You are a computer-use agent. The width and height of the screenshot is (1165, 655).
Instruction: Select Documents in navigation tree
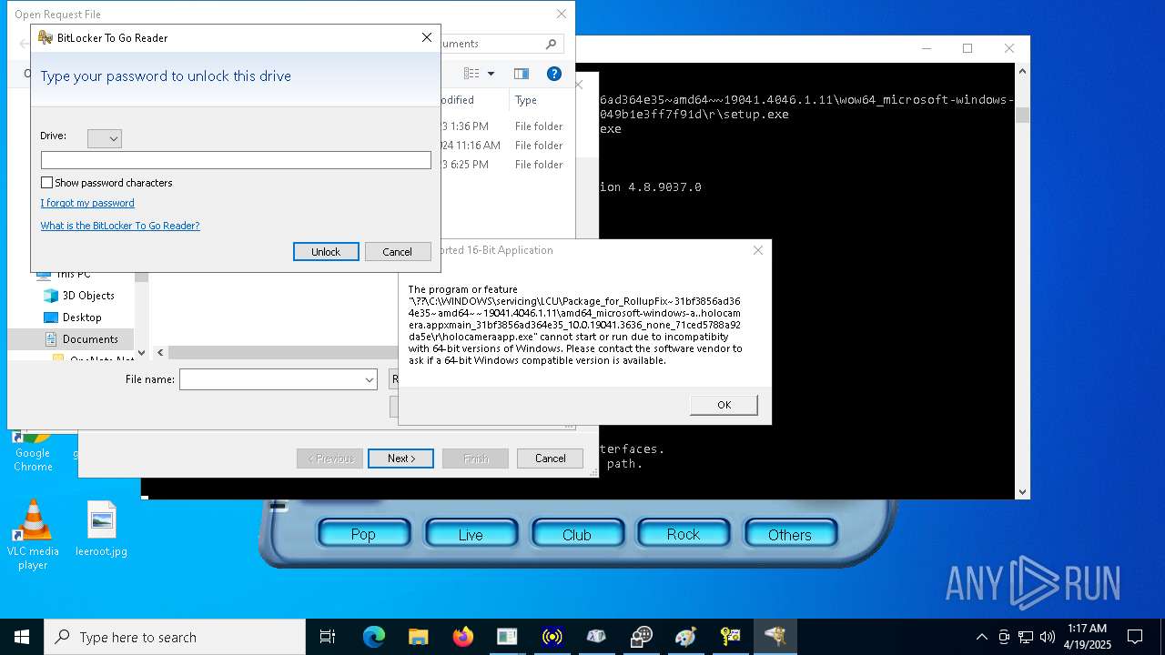point(89,339)
